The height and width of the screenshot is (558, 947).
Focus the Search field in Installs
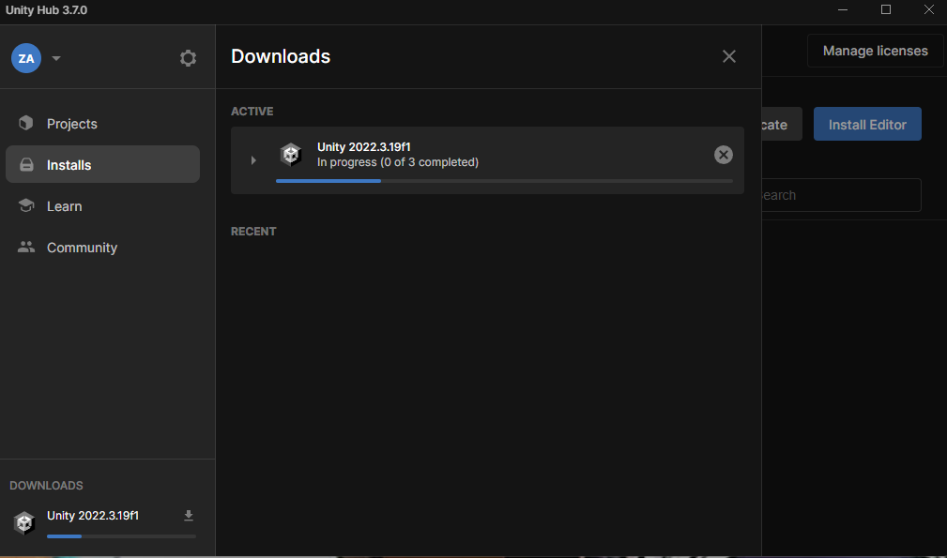pos(840,195)
